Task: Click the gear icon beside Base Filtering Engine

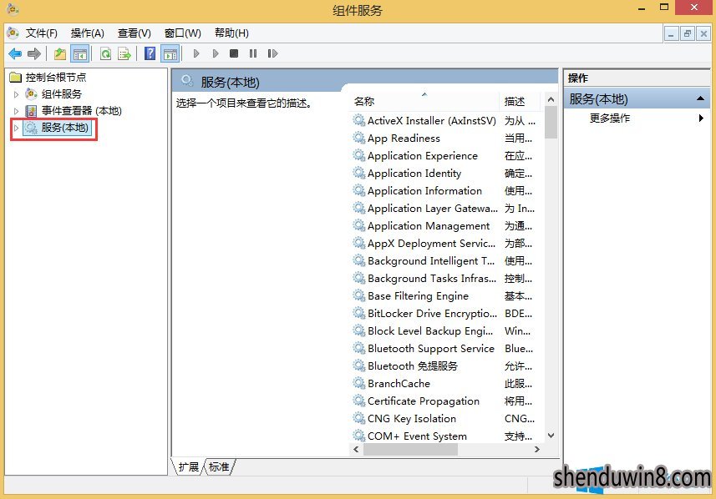Action: pos(359,295)
